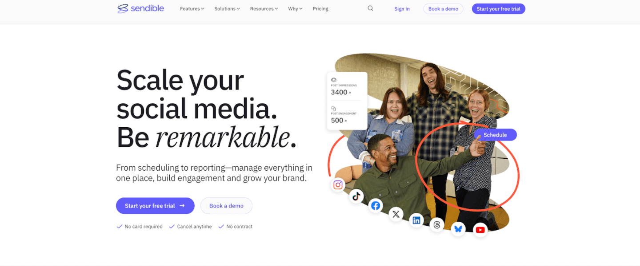Click the 3400 post impressions value
The height and width of the screenshot is (266, 640).
click(x=339, y=92)
